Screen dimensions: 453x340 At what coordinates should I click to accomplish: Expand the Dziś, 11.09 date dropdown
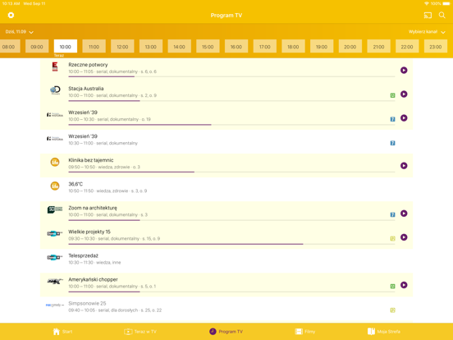(20, 32)
